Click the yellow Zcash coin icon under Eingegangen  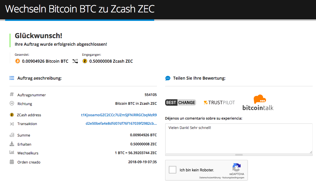click(85, 61)
